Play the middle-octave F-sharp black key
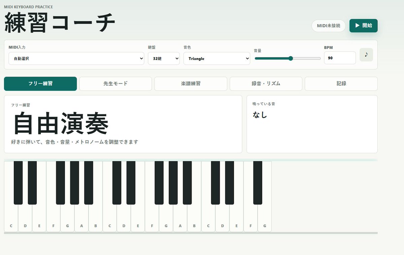This screenshot has width=404, height=255. coord(159,183)
